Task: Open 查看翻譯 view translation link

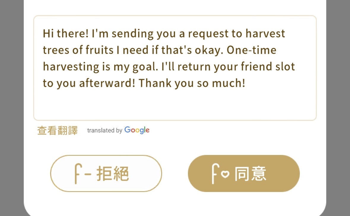Action: 57,130
